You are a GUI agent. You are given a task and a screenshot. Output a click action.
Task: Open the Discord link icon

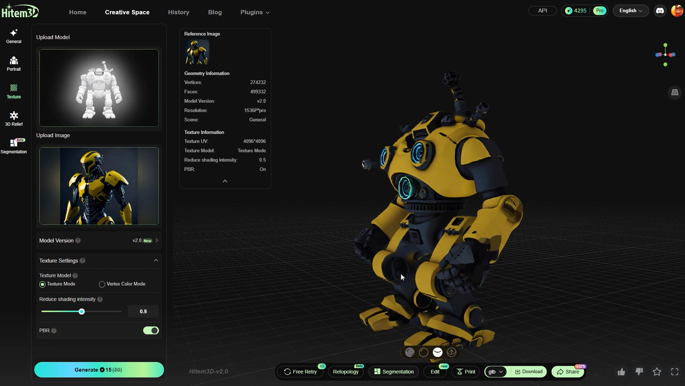click(x=660, y=11)
